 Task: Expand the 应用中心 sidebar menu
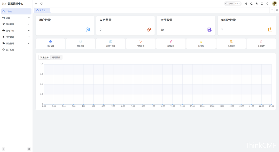[x=16, y=30]
